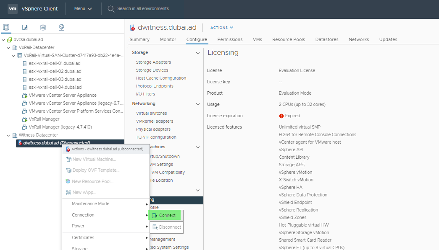This screenshot has height=250, width=439.
Task: Click the vCenter Server Appliance legacy-6.7 VM icon
Action: [25, 103]
